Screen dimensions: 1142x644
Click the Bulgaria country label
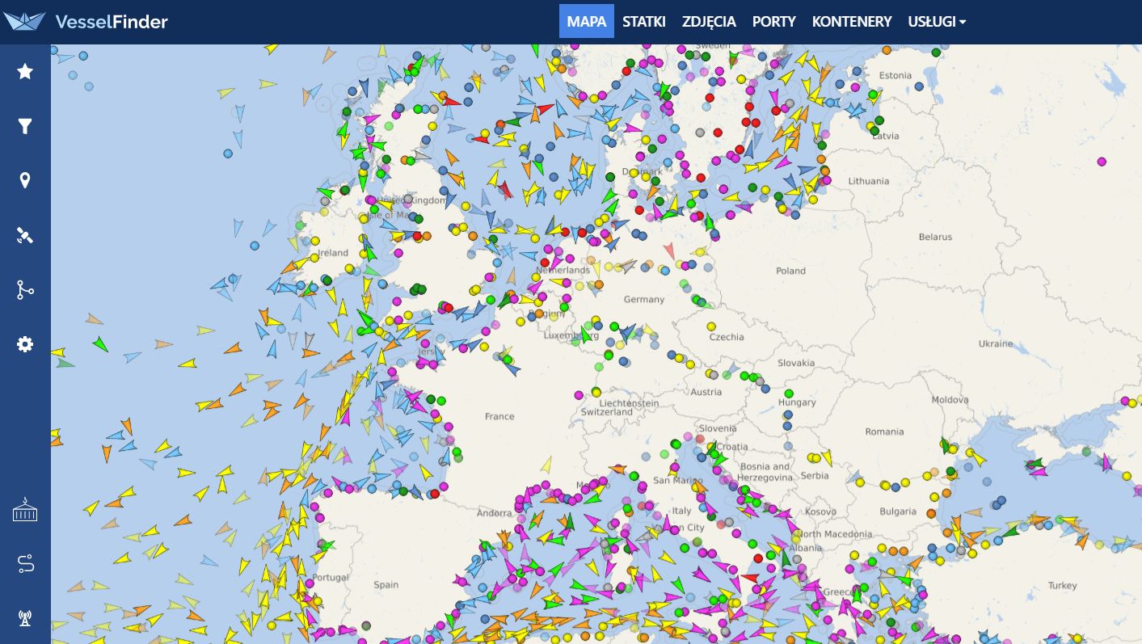(x=898, y=511)
